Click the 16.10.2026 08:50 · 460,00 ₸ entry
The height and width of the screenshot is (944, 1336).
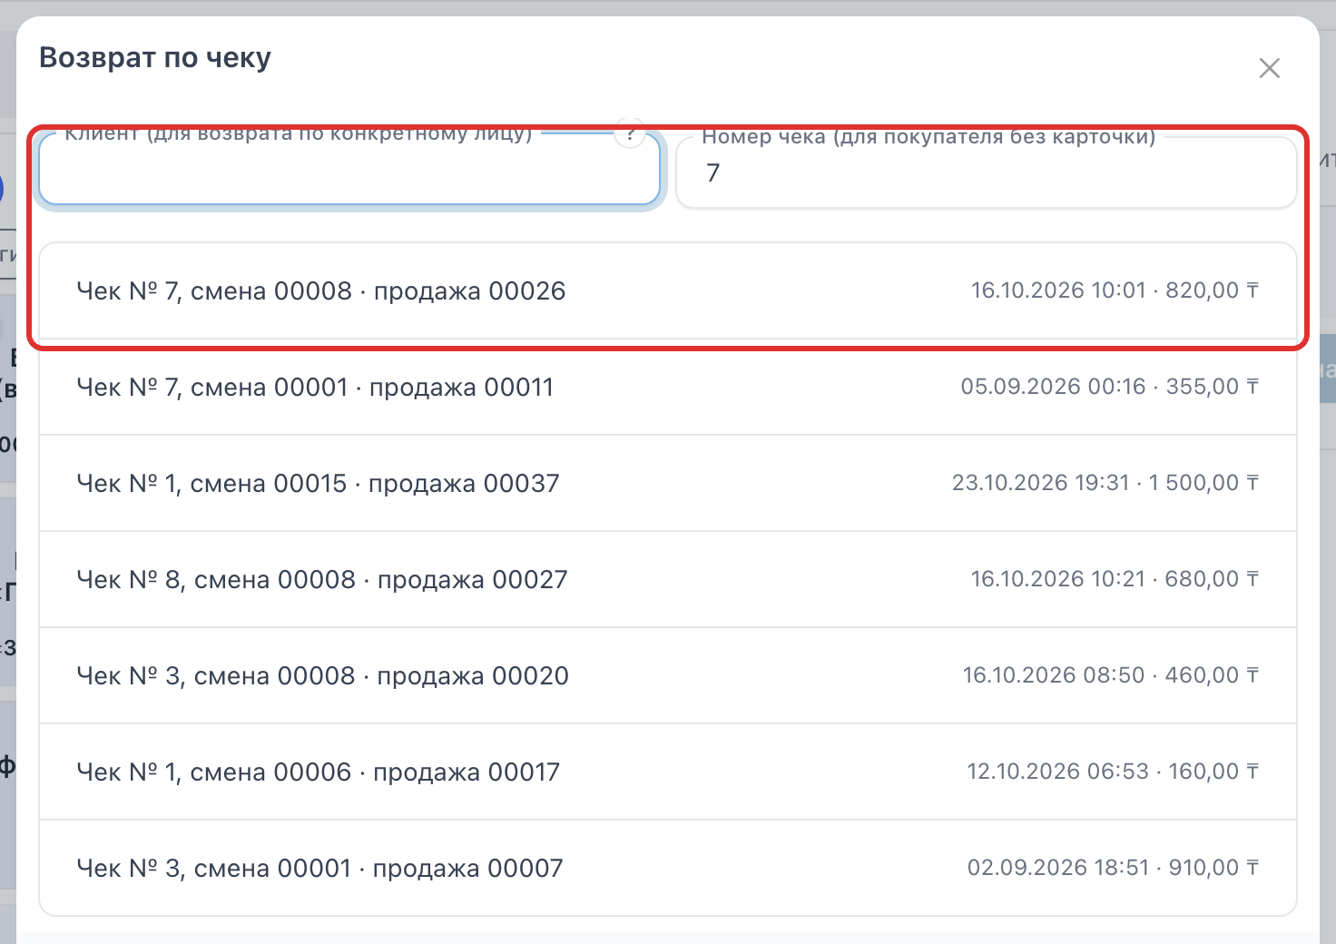(1111, 675)
